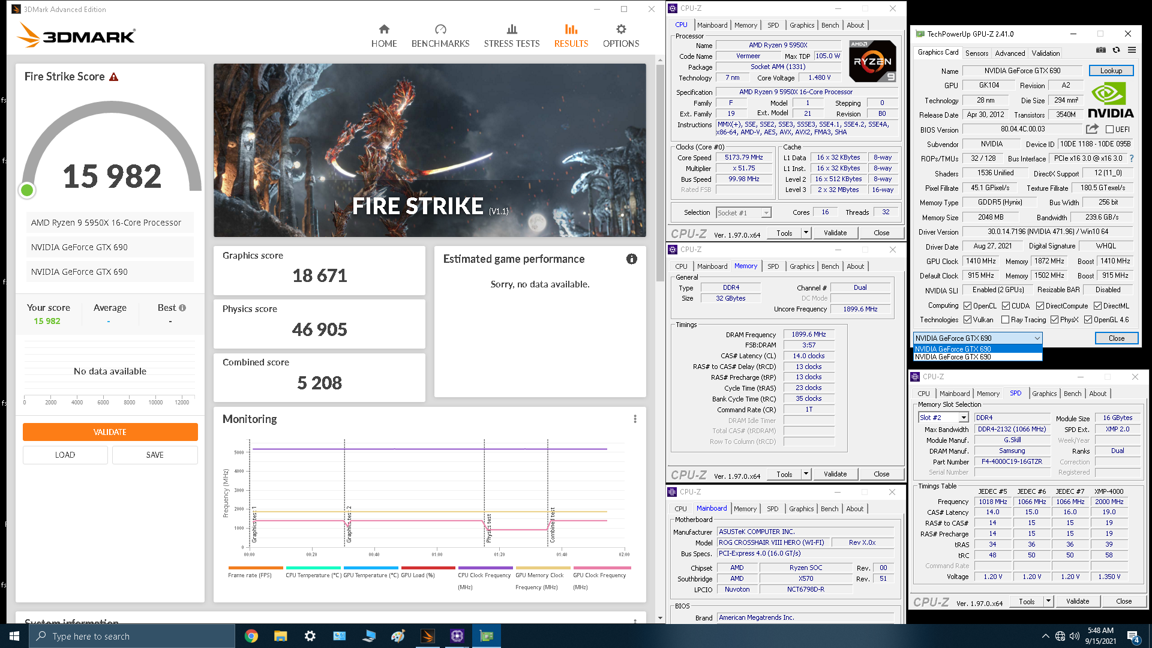1152x648 pixels.
Task: Click the Physics score value 46 905
Action: click(319, 329)
